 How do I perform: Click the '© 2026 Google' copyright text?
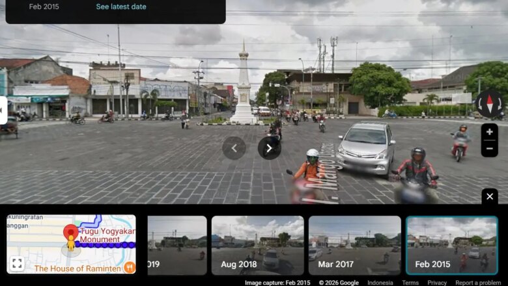click(x=339, y=283)
